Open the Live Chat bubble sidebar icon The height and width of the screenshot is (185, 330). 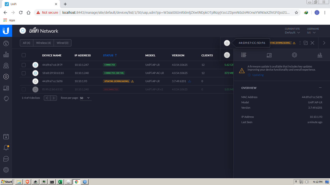pos(6,159)
